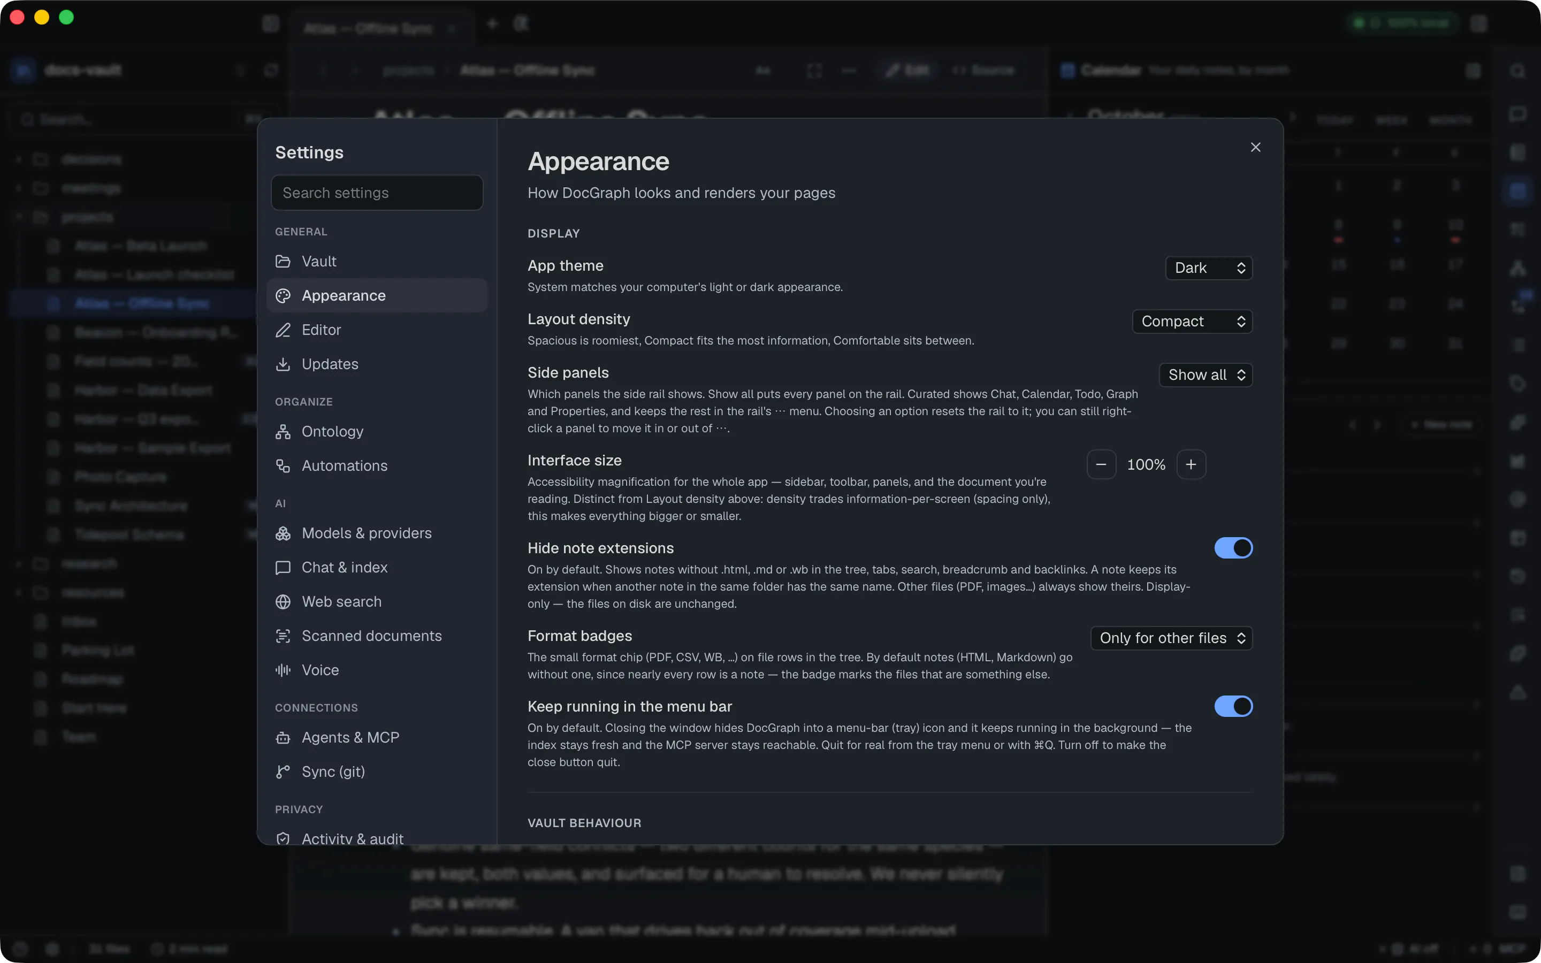Click the Automations icon in sidebar

283,465
